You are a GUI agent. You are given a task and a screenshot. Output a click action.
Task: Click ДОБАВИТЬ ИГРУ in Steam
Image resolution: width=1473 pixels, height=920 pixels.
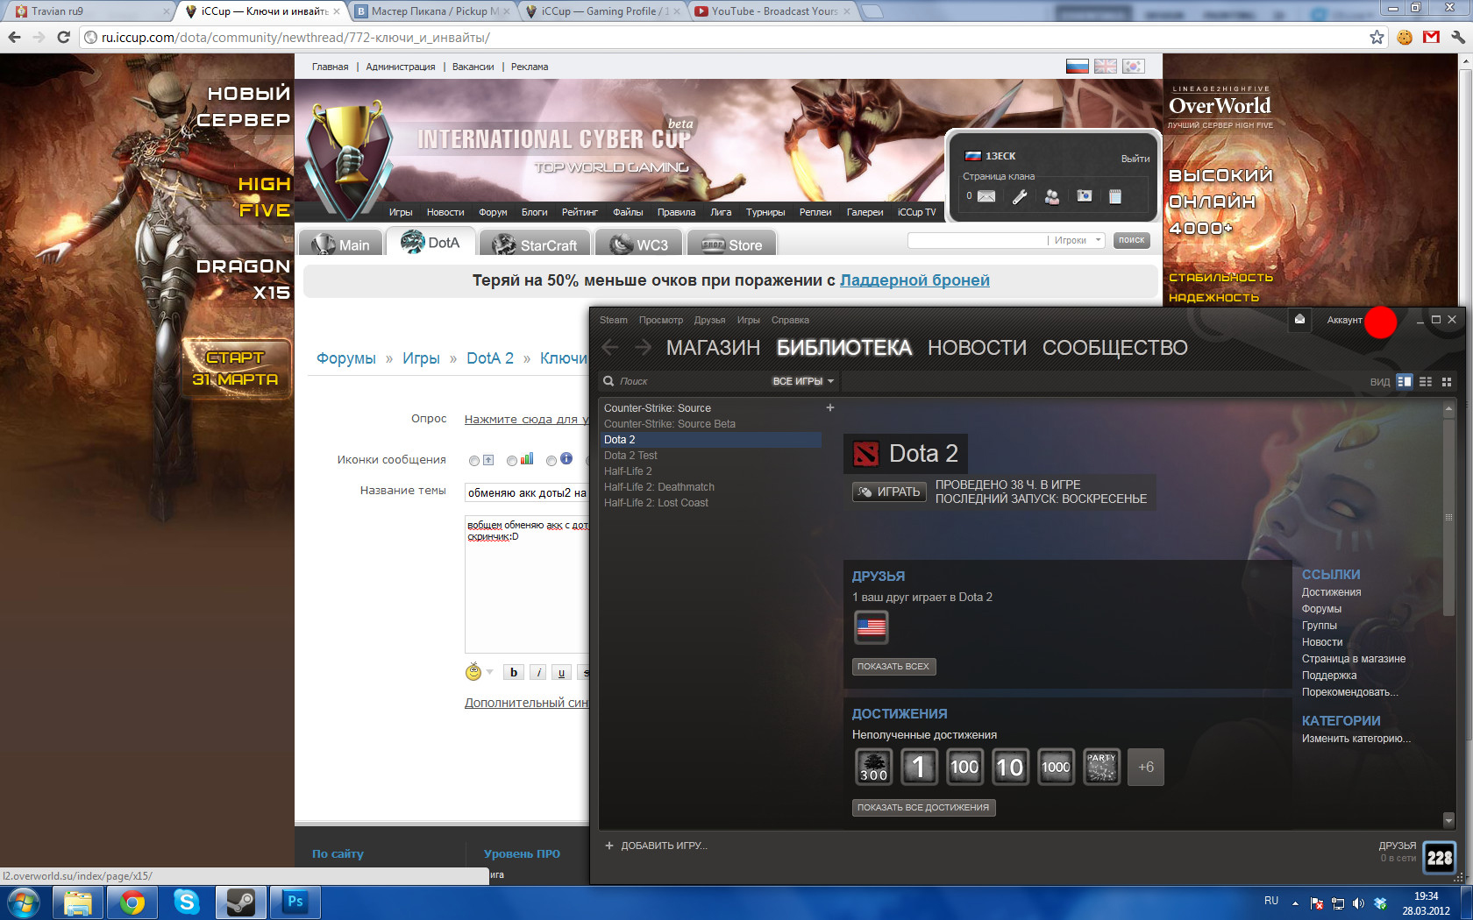(656, 846)
